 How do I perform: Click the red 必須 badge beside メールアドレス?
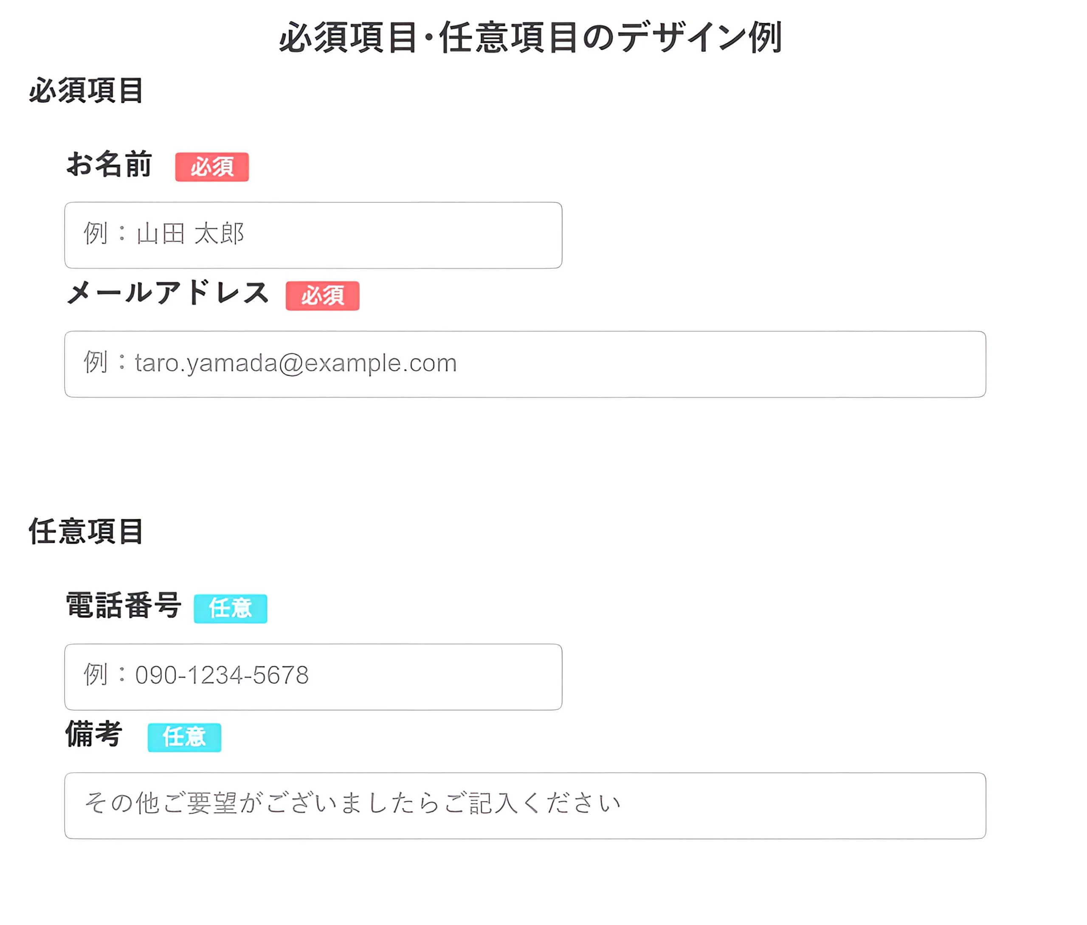tap(322, 296)
